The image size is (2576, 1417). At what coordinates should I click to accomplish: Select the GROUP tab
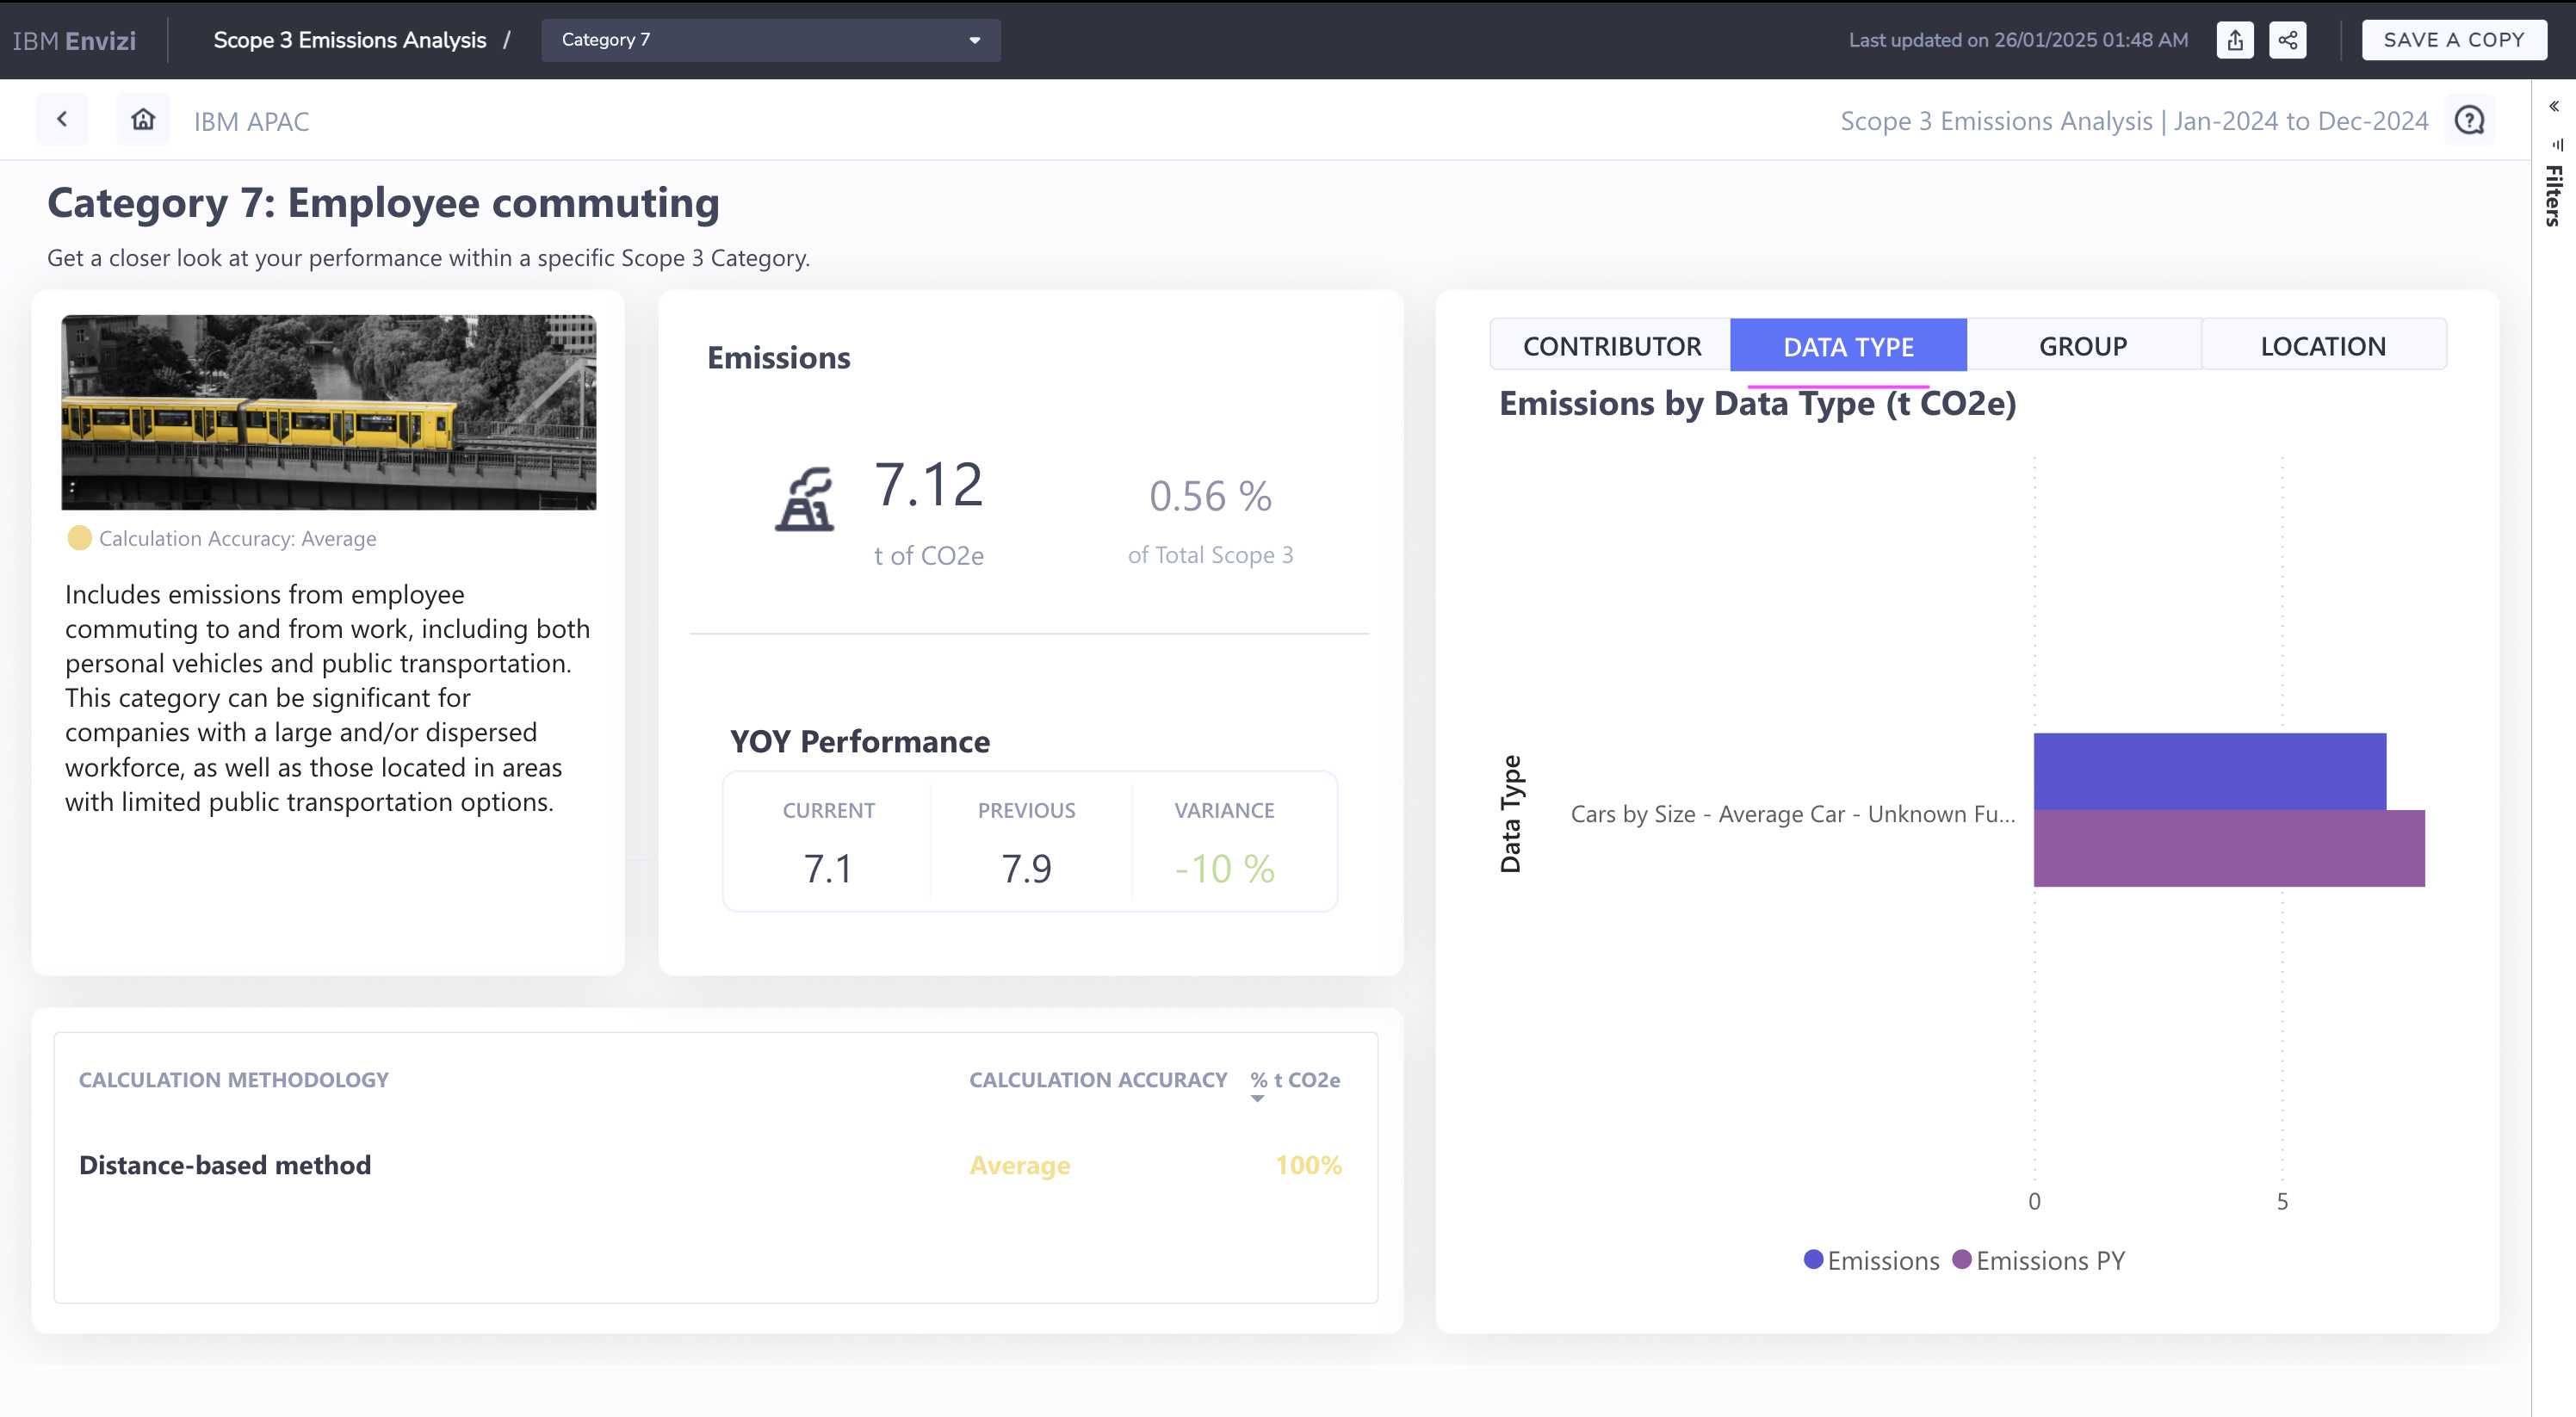pyautogui.click(x=2082, y=346)
